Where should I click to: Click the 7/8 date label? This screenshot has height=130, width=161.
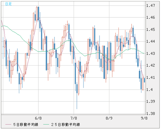pyautogui.click(x=74, y=118)
